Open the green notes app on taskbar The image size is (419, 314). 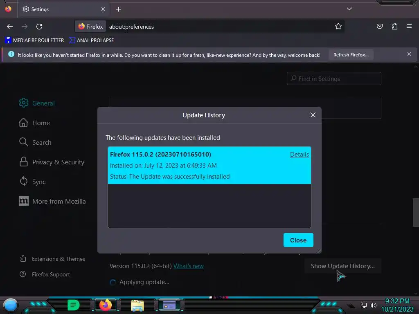(74, 305)
